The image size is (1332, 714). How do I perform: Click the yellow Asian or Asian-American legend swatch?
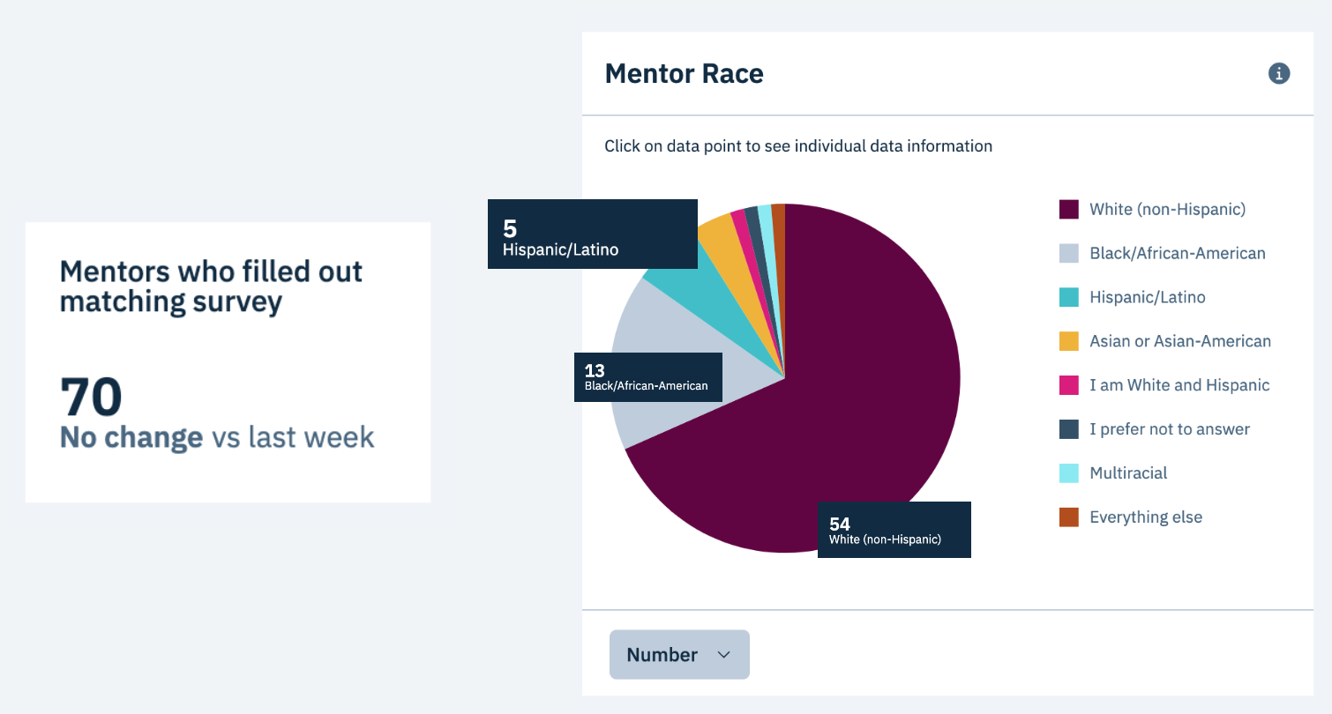coord(1066,341)
